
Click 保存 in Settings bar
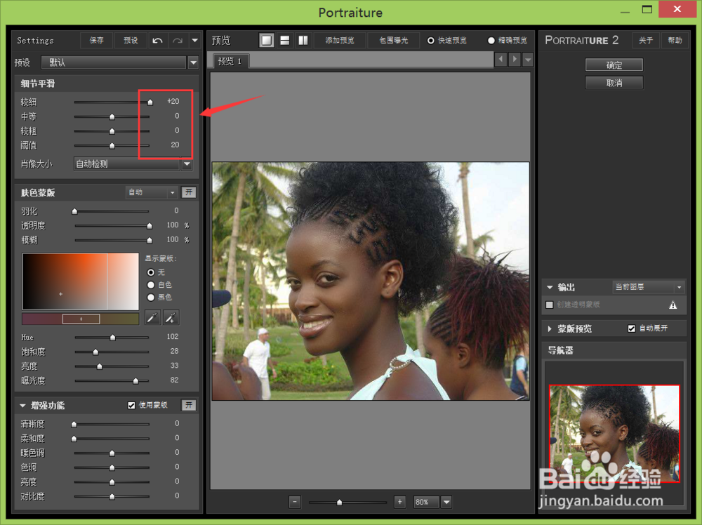96,40
